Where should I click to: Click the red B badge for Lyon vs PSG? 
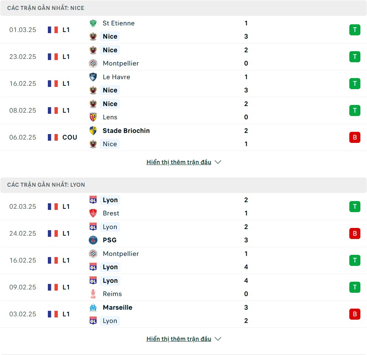(x=354, y=233)
